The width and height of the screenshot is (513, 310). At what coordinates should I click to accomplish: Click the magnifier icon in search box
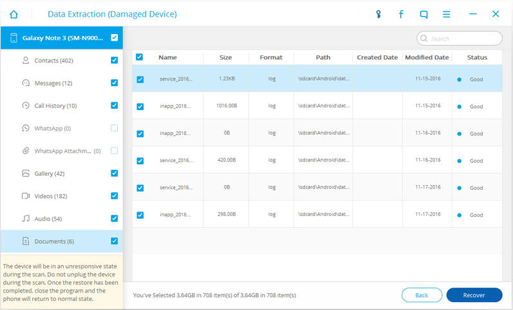tap(424, 39)
